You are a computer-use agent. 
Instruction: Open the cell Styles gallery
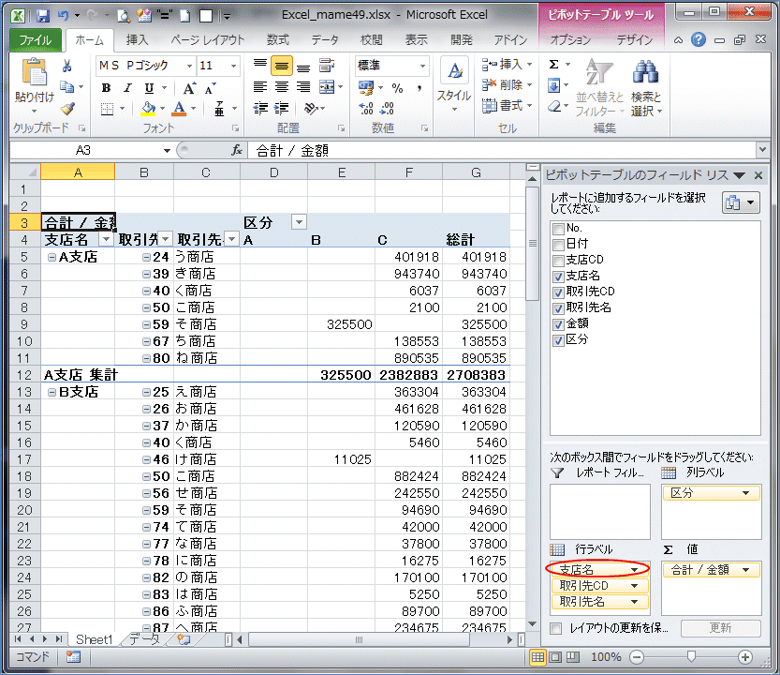click(x=454, y=83)
